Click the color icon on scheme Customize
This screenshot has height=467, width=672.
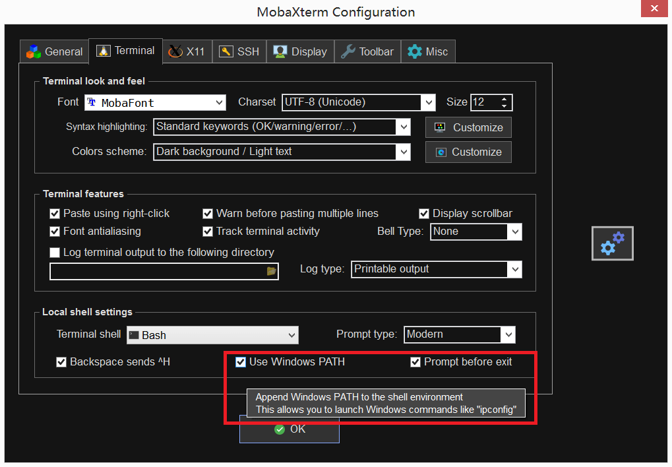(441, 152)
